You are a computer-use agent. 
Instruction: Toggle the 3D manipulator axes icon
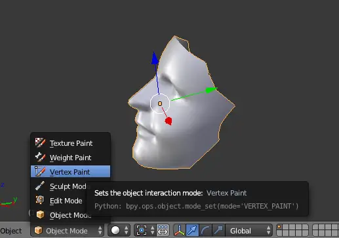point(179,230)
